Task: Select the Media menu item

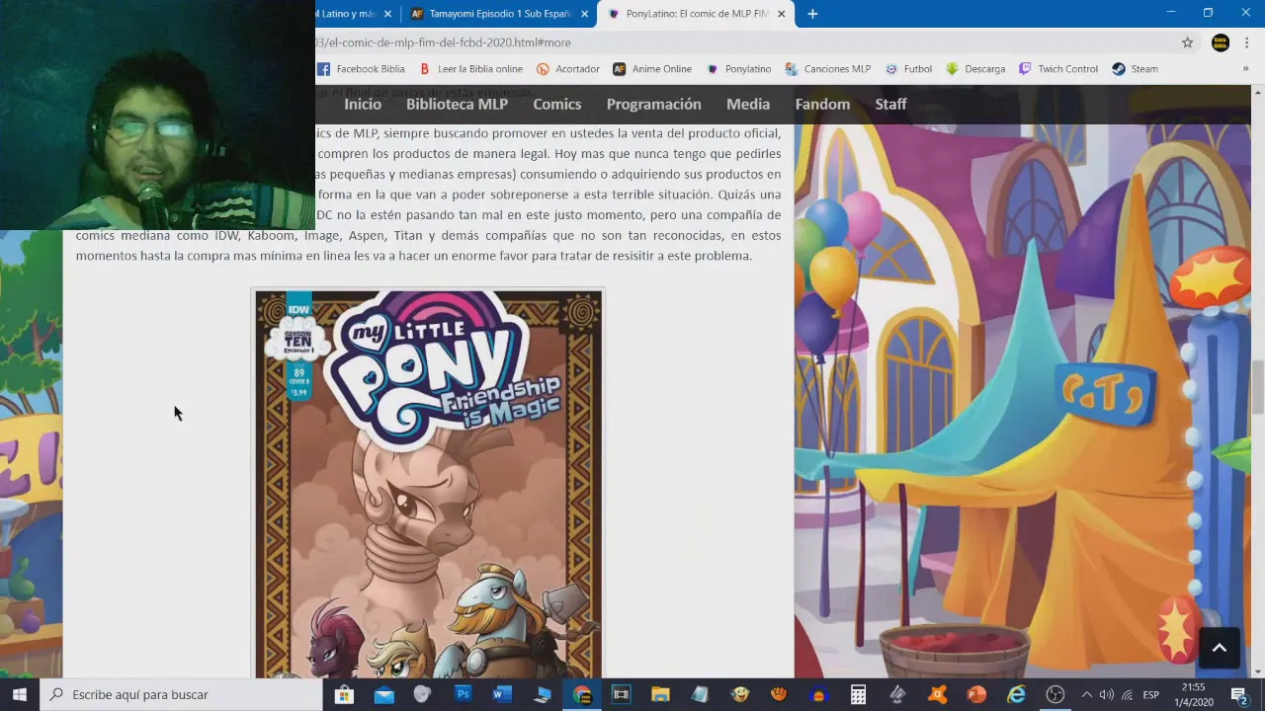Action: 748,104
